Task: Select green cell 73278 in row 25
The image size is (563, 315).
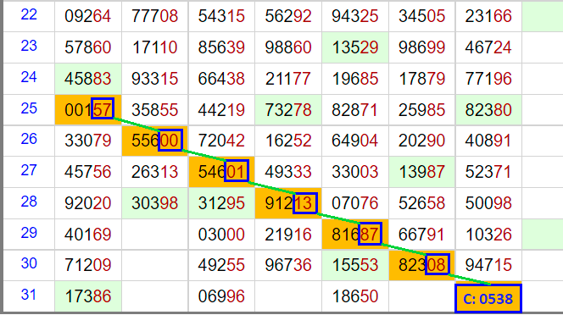Action: click(288, 110)
